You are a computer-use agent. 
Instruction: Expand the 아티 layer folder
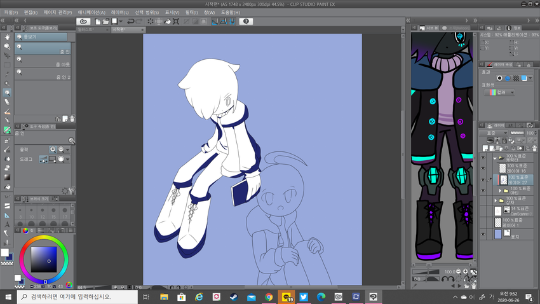point(500,190)
